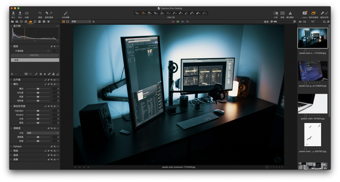Viewport: 340px width, 182px height.
Task: Click the 曝光警告 exposure warning triangle
Action: coord(290,13)
